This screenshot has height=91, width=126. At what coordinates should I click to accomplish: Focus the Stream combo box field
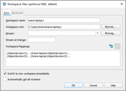(62, 33)
